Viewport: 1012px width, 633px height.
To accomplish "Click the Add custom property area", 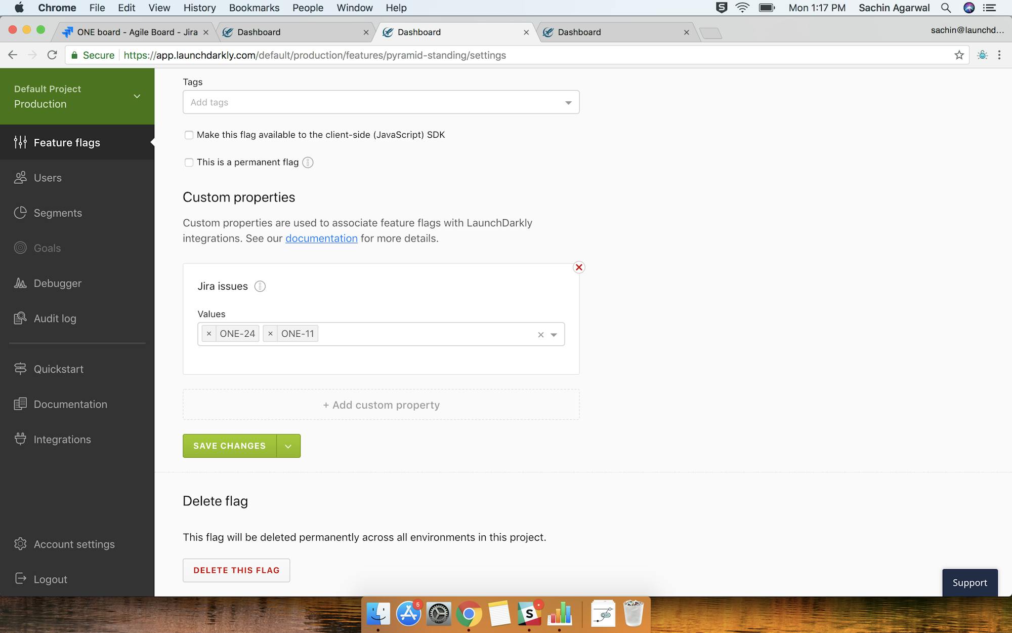I will (x=381, y=405).
